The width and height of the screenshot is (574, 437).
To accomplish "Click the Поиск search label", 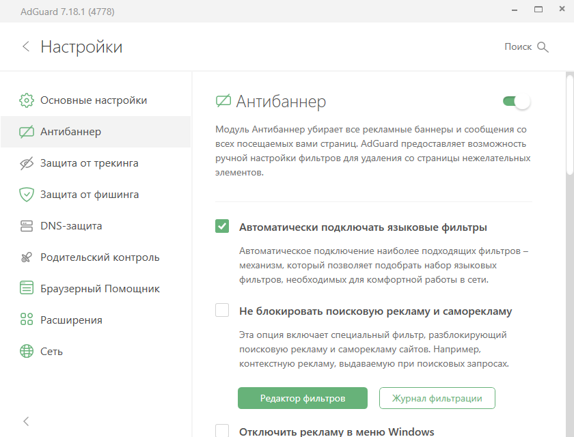I will (518, 47).
